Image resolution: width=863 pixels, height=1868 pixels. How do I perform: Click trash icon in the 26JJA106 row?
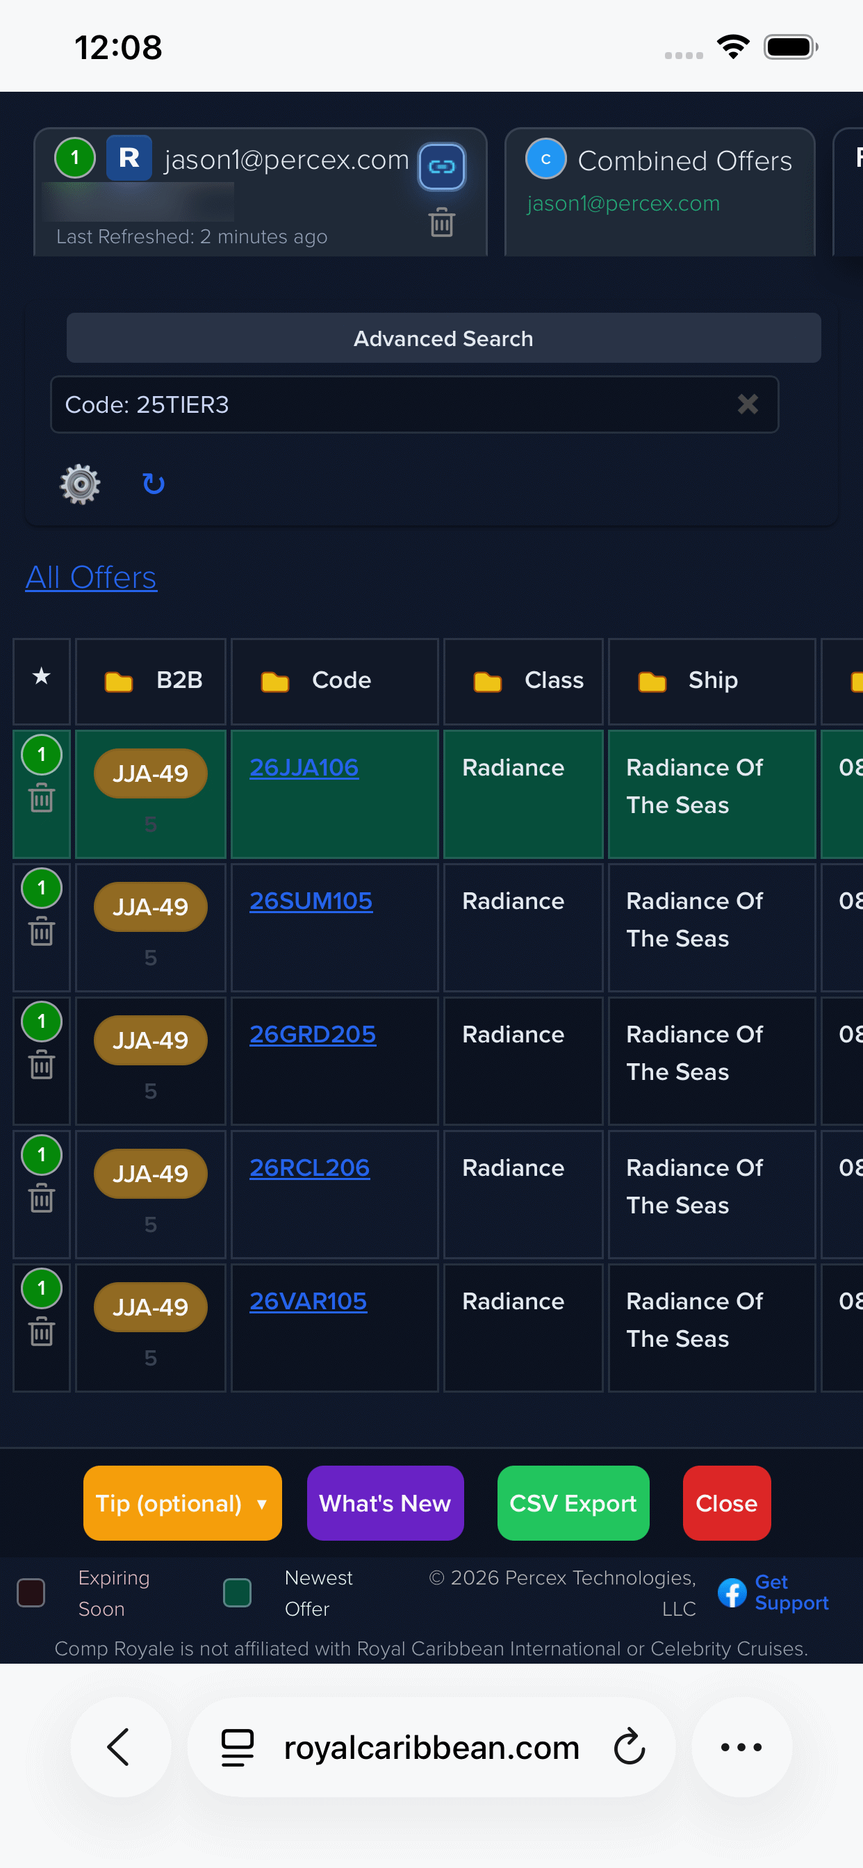pyautogui.click(x=41, y=798)
